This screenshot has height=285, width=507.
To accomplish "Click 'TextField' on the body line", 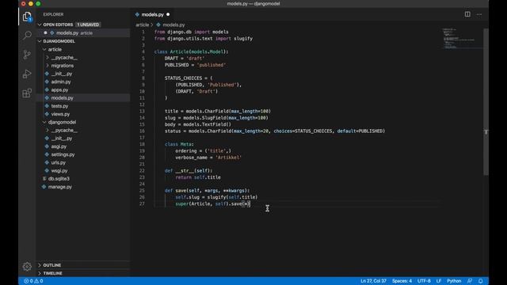I will pyautogui.click(x=215, y=124).
